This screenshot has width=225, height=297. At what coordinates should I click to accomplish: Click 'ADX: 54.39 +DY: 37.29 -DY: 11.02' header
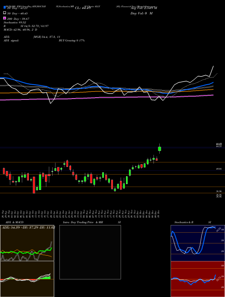pos(28,228)
